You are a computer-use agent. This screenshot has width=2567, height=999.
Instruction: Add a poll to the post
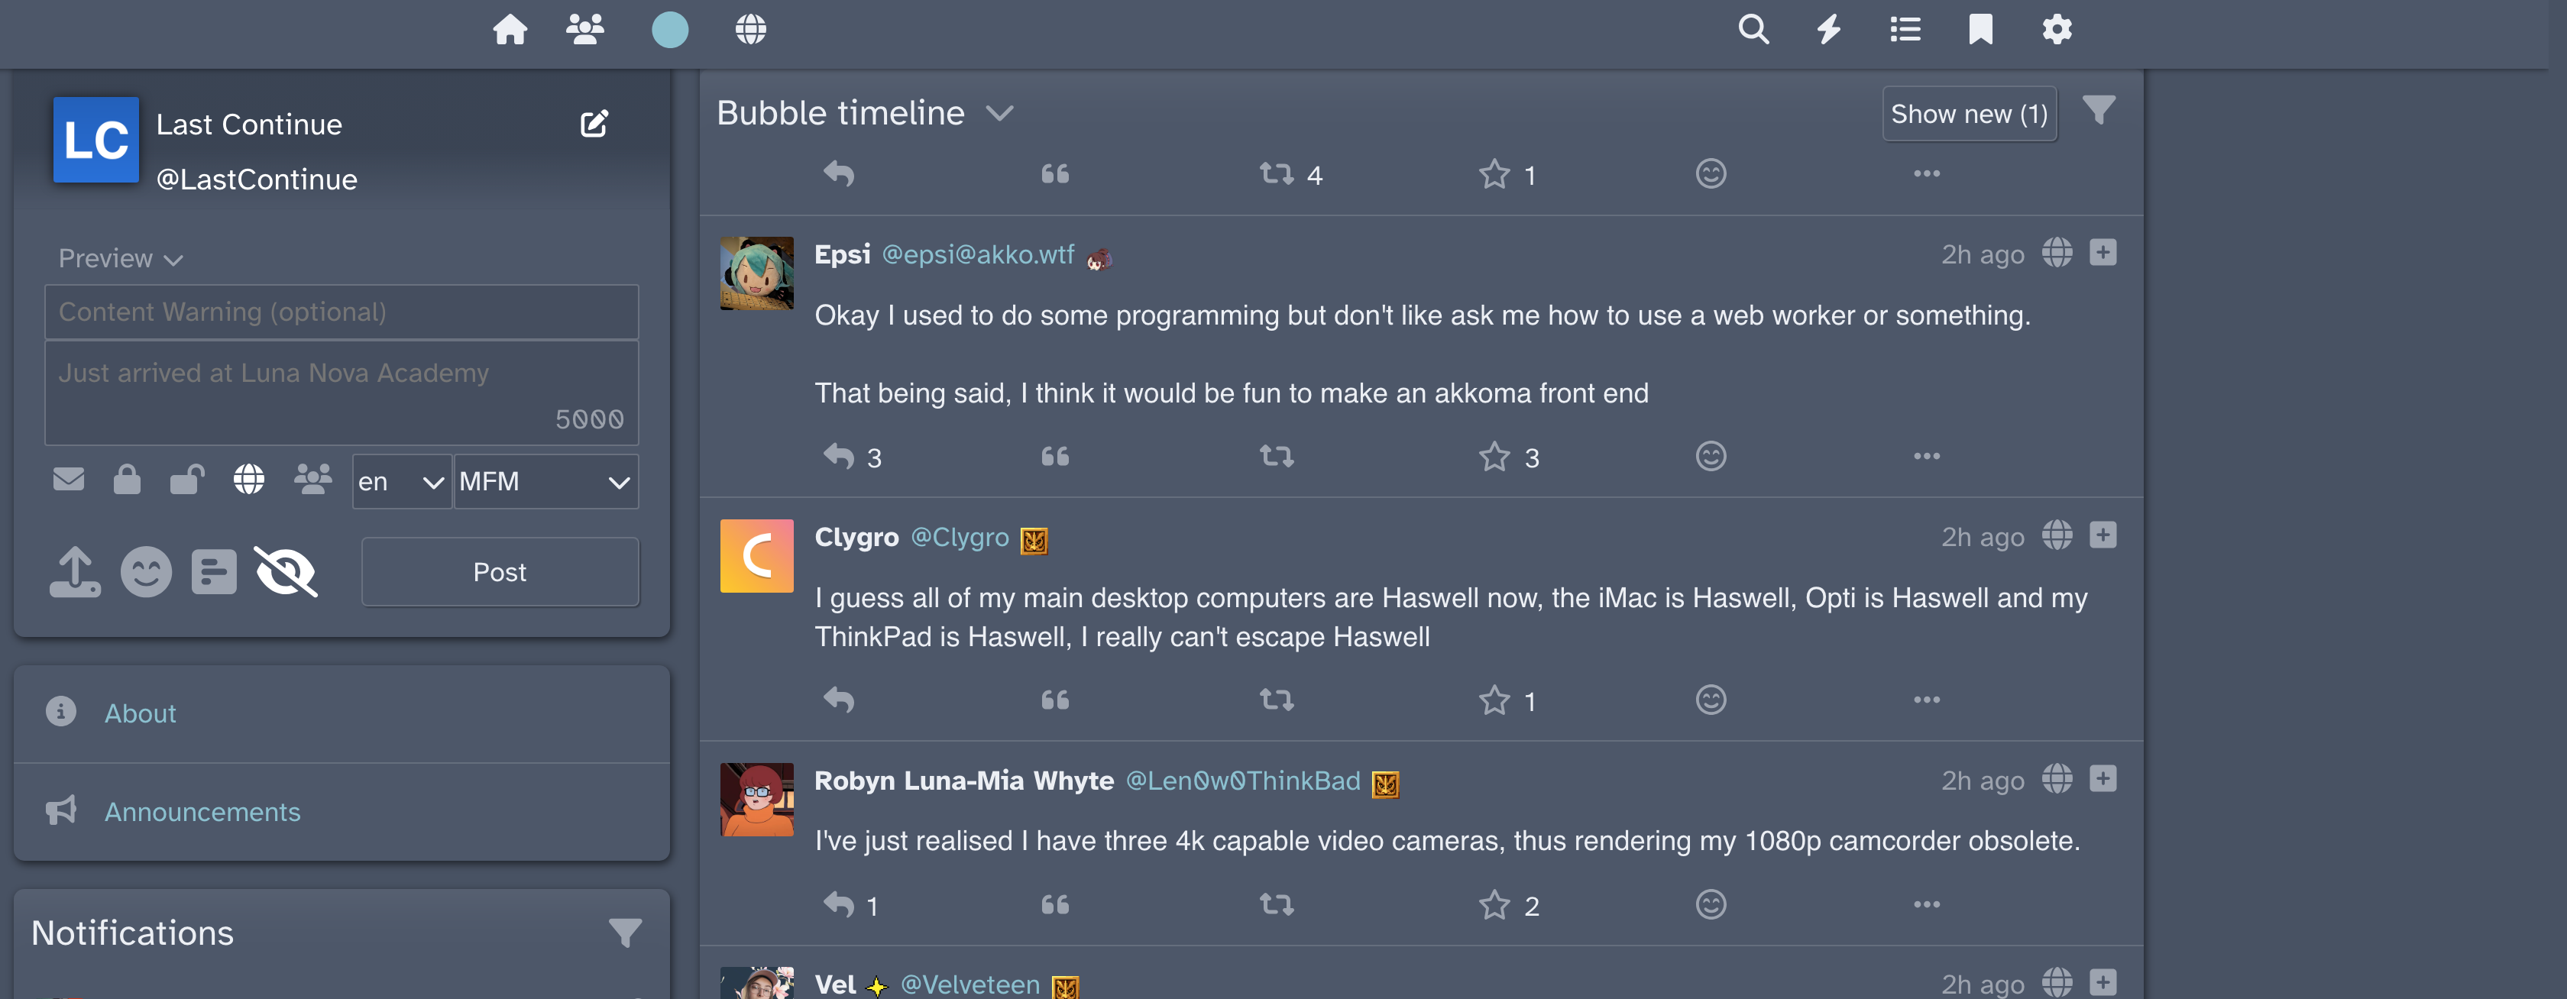(214, 572)
